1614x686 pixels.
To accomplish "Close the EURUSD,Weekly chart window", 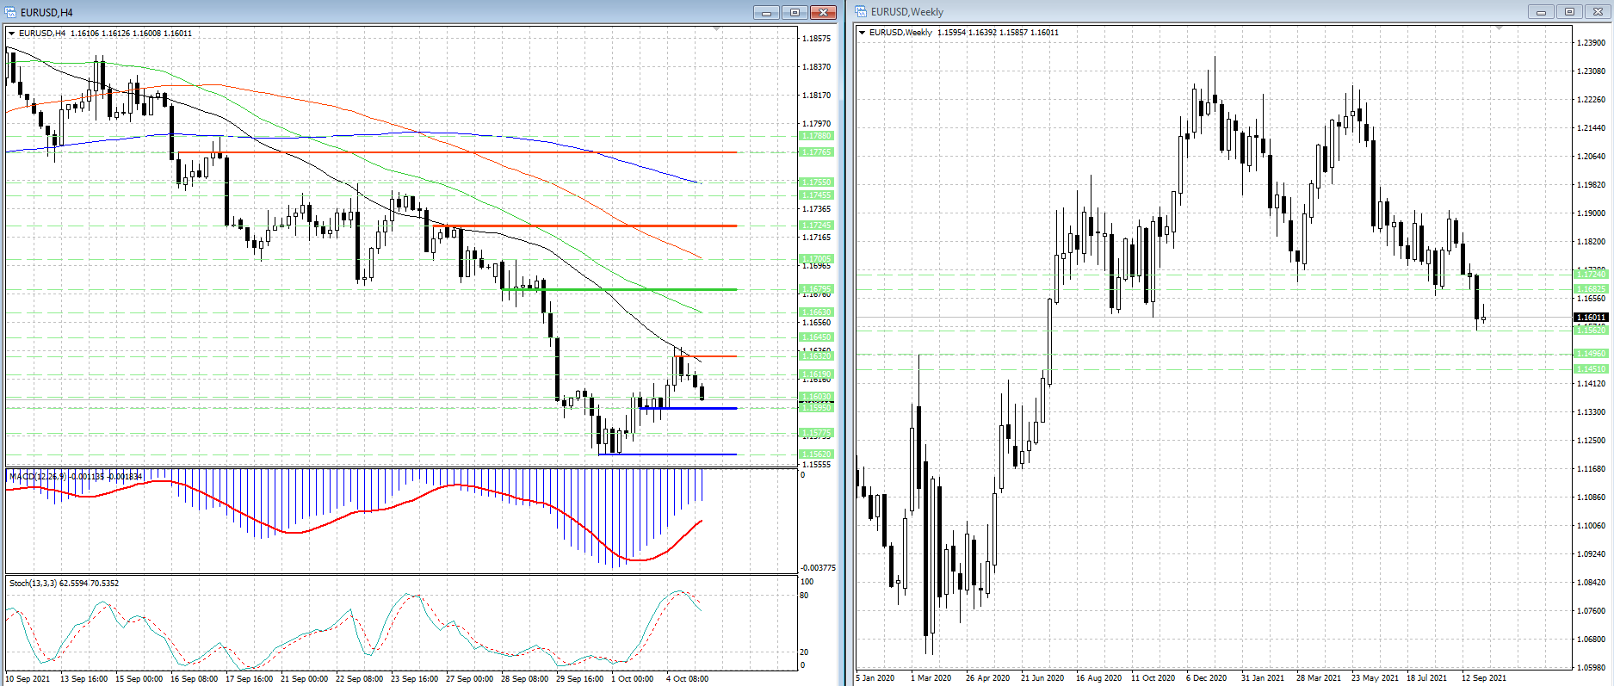I will pos(1598,12).
